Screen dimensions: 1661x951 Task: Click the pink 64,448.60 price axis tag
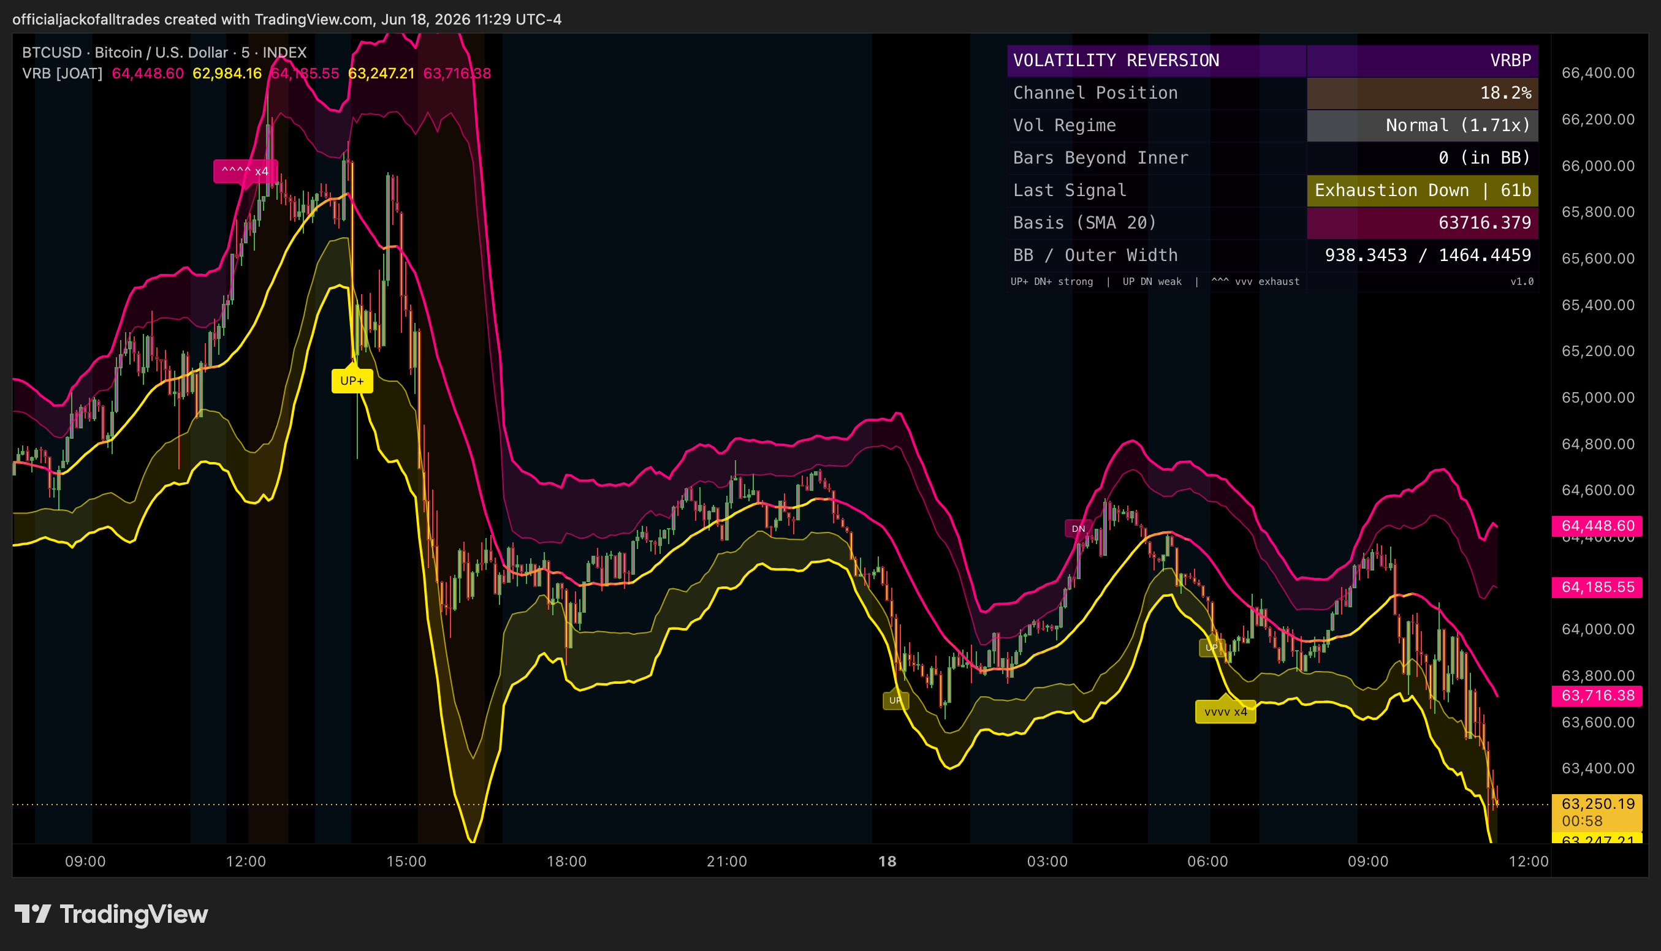pyautogui.click(x=1597, y=526)
